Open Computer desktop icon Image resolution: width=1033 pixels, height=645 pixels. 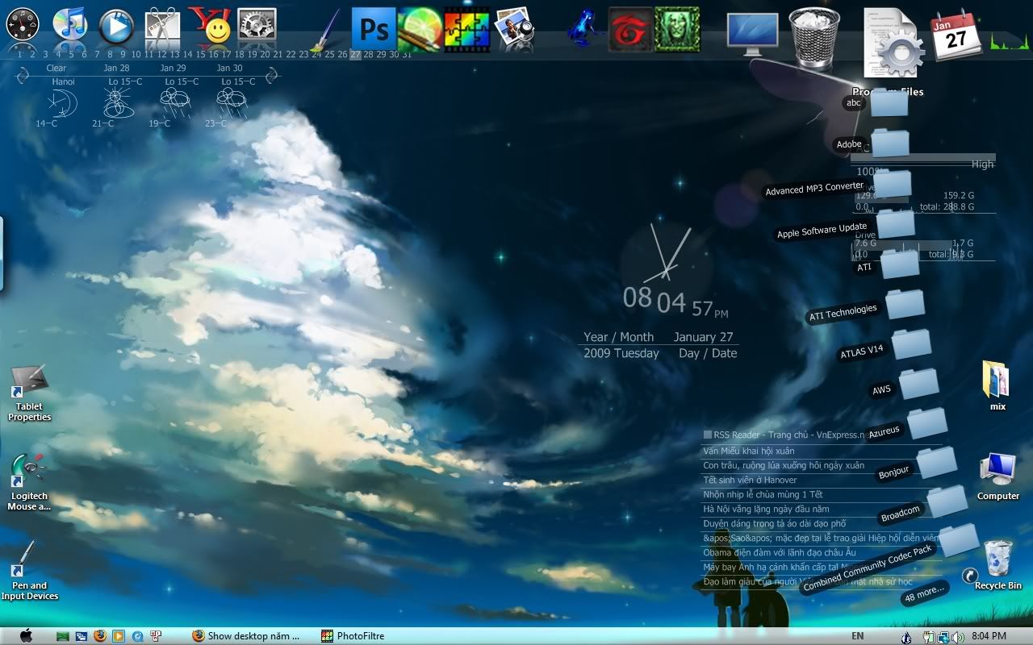998,476
